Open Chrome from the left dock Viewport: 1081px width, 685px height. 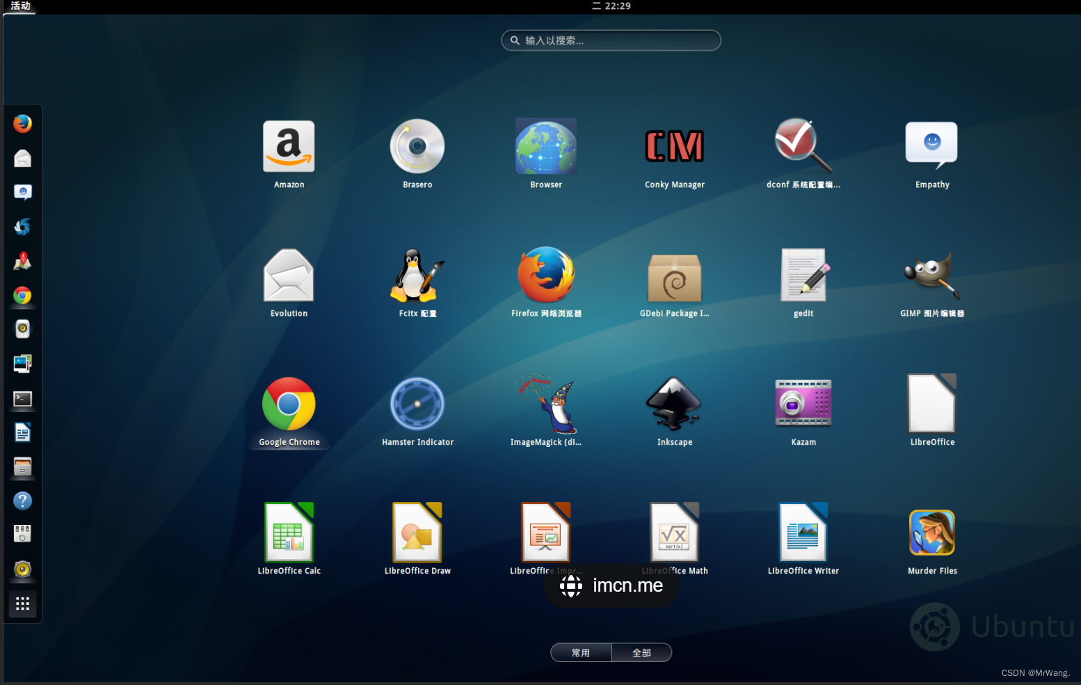point(22,296)
